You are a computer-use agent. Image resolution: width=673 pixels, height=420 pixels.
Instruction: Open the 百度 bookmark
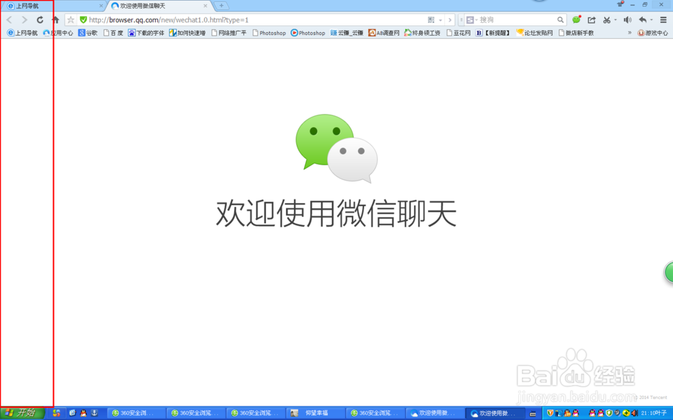point(113,33)
